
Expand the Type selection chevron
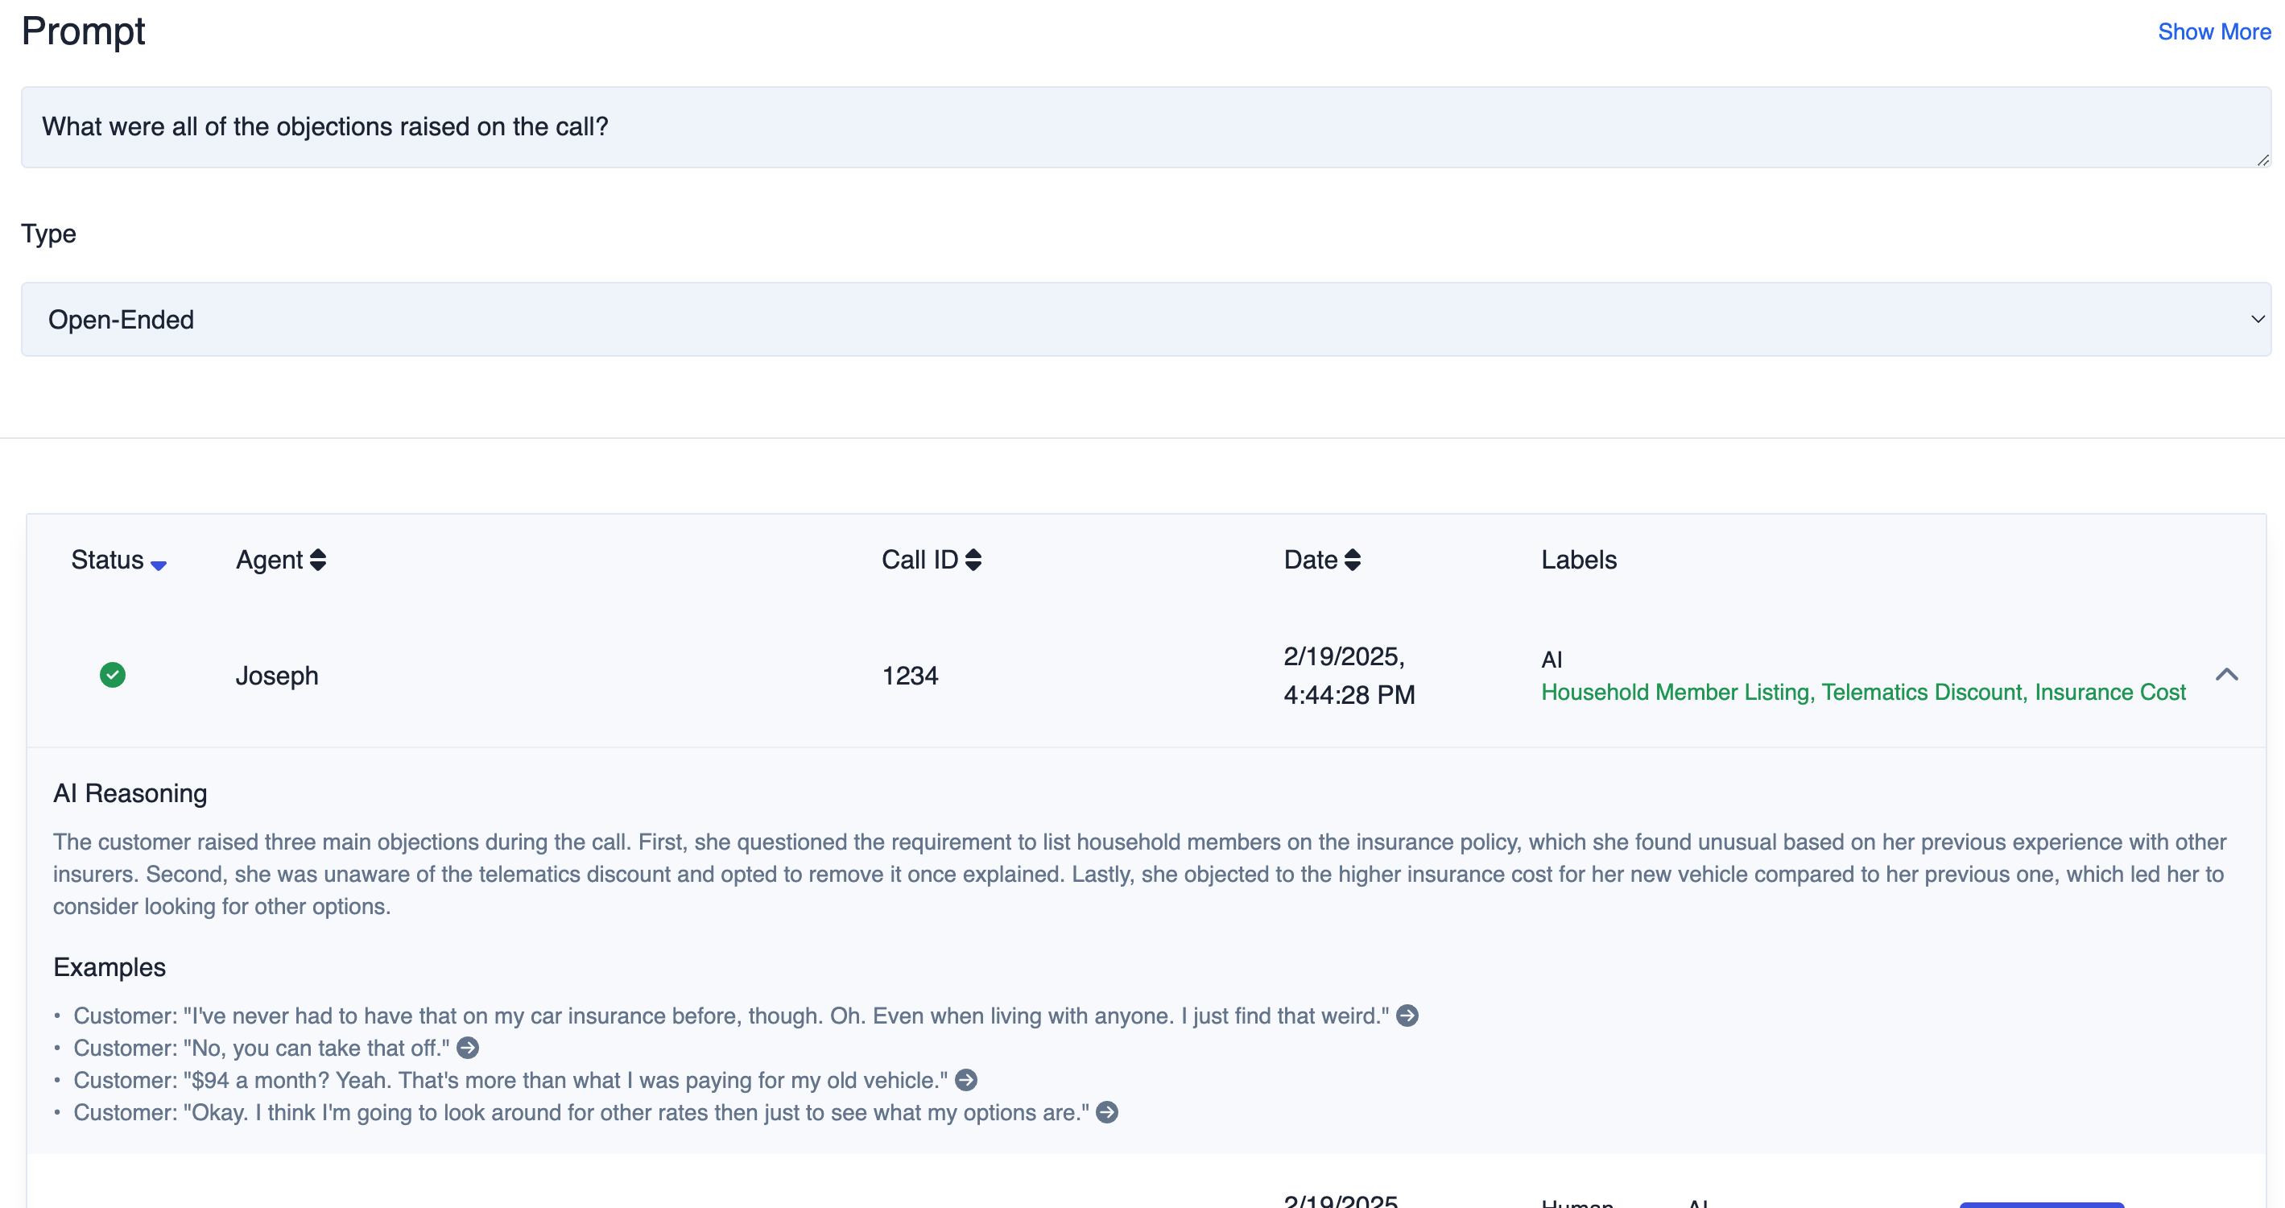click(2258, 318)
